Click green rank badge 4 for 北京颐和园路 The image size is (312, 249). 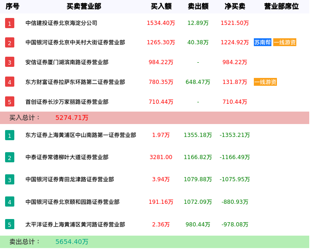pos(10,202)
